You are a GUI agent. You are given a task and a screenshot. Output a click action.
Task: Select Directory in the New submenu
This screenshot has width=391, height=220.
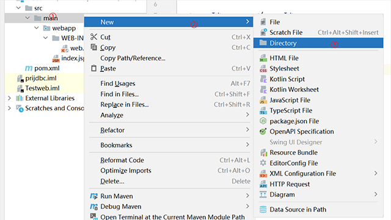(318, 43)
